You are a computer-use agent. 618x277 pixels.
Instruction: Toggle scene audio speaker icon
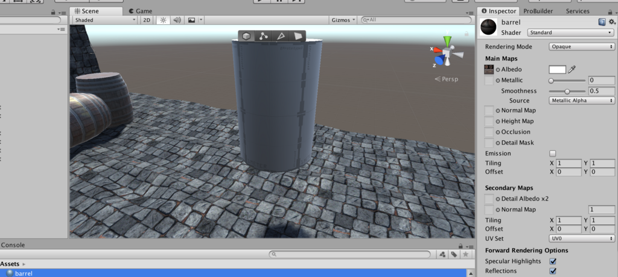pos(177,20)
